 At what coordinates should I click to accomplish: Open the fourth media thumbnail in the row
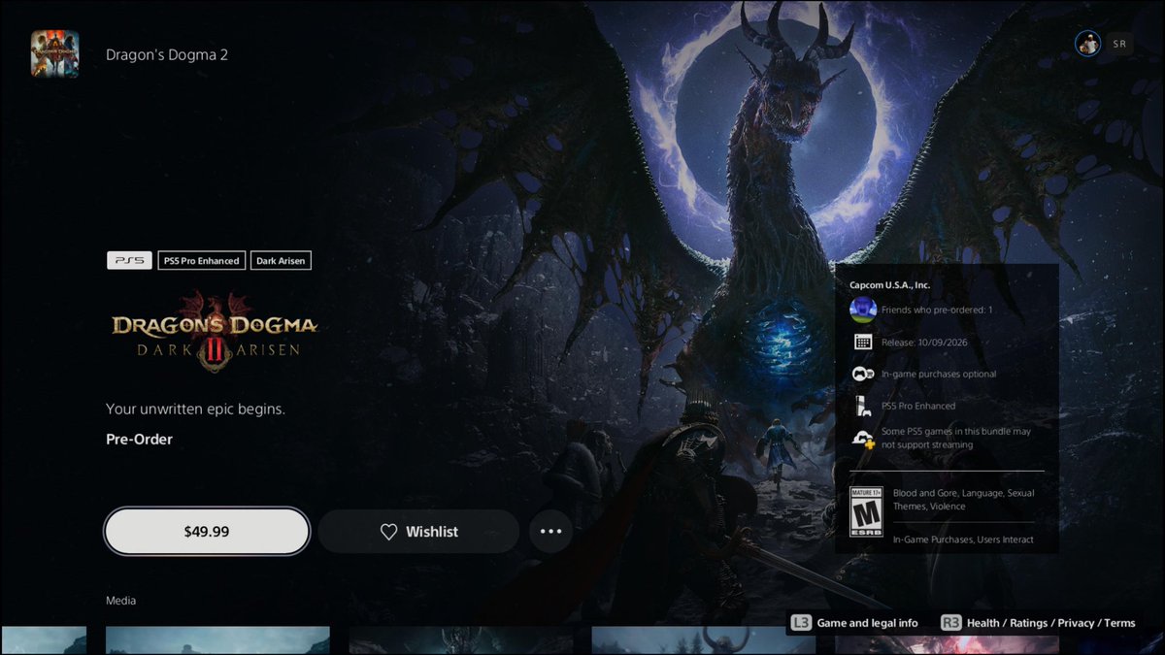[x=704, y=639]
